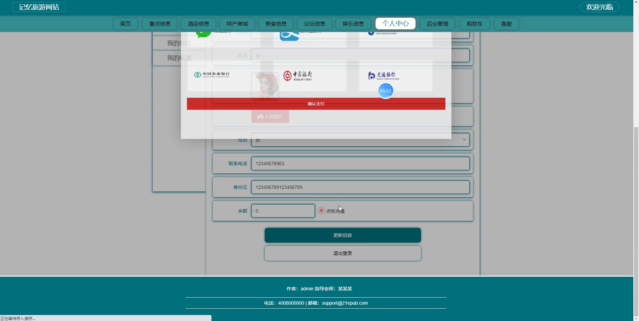This screenshot has width=639, height=321.
Task: Click the 上传图片 upload button
Action: pos(270,116)
